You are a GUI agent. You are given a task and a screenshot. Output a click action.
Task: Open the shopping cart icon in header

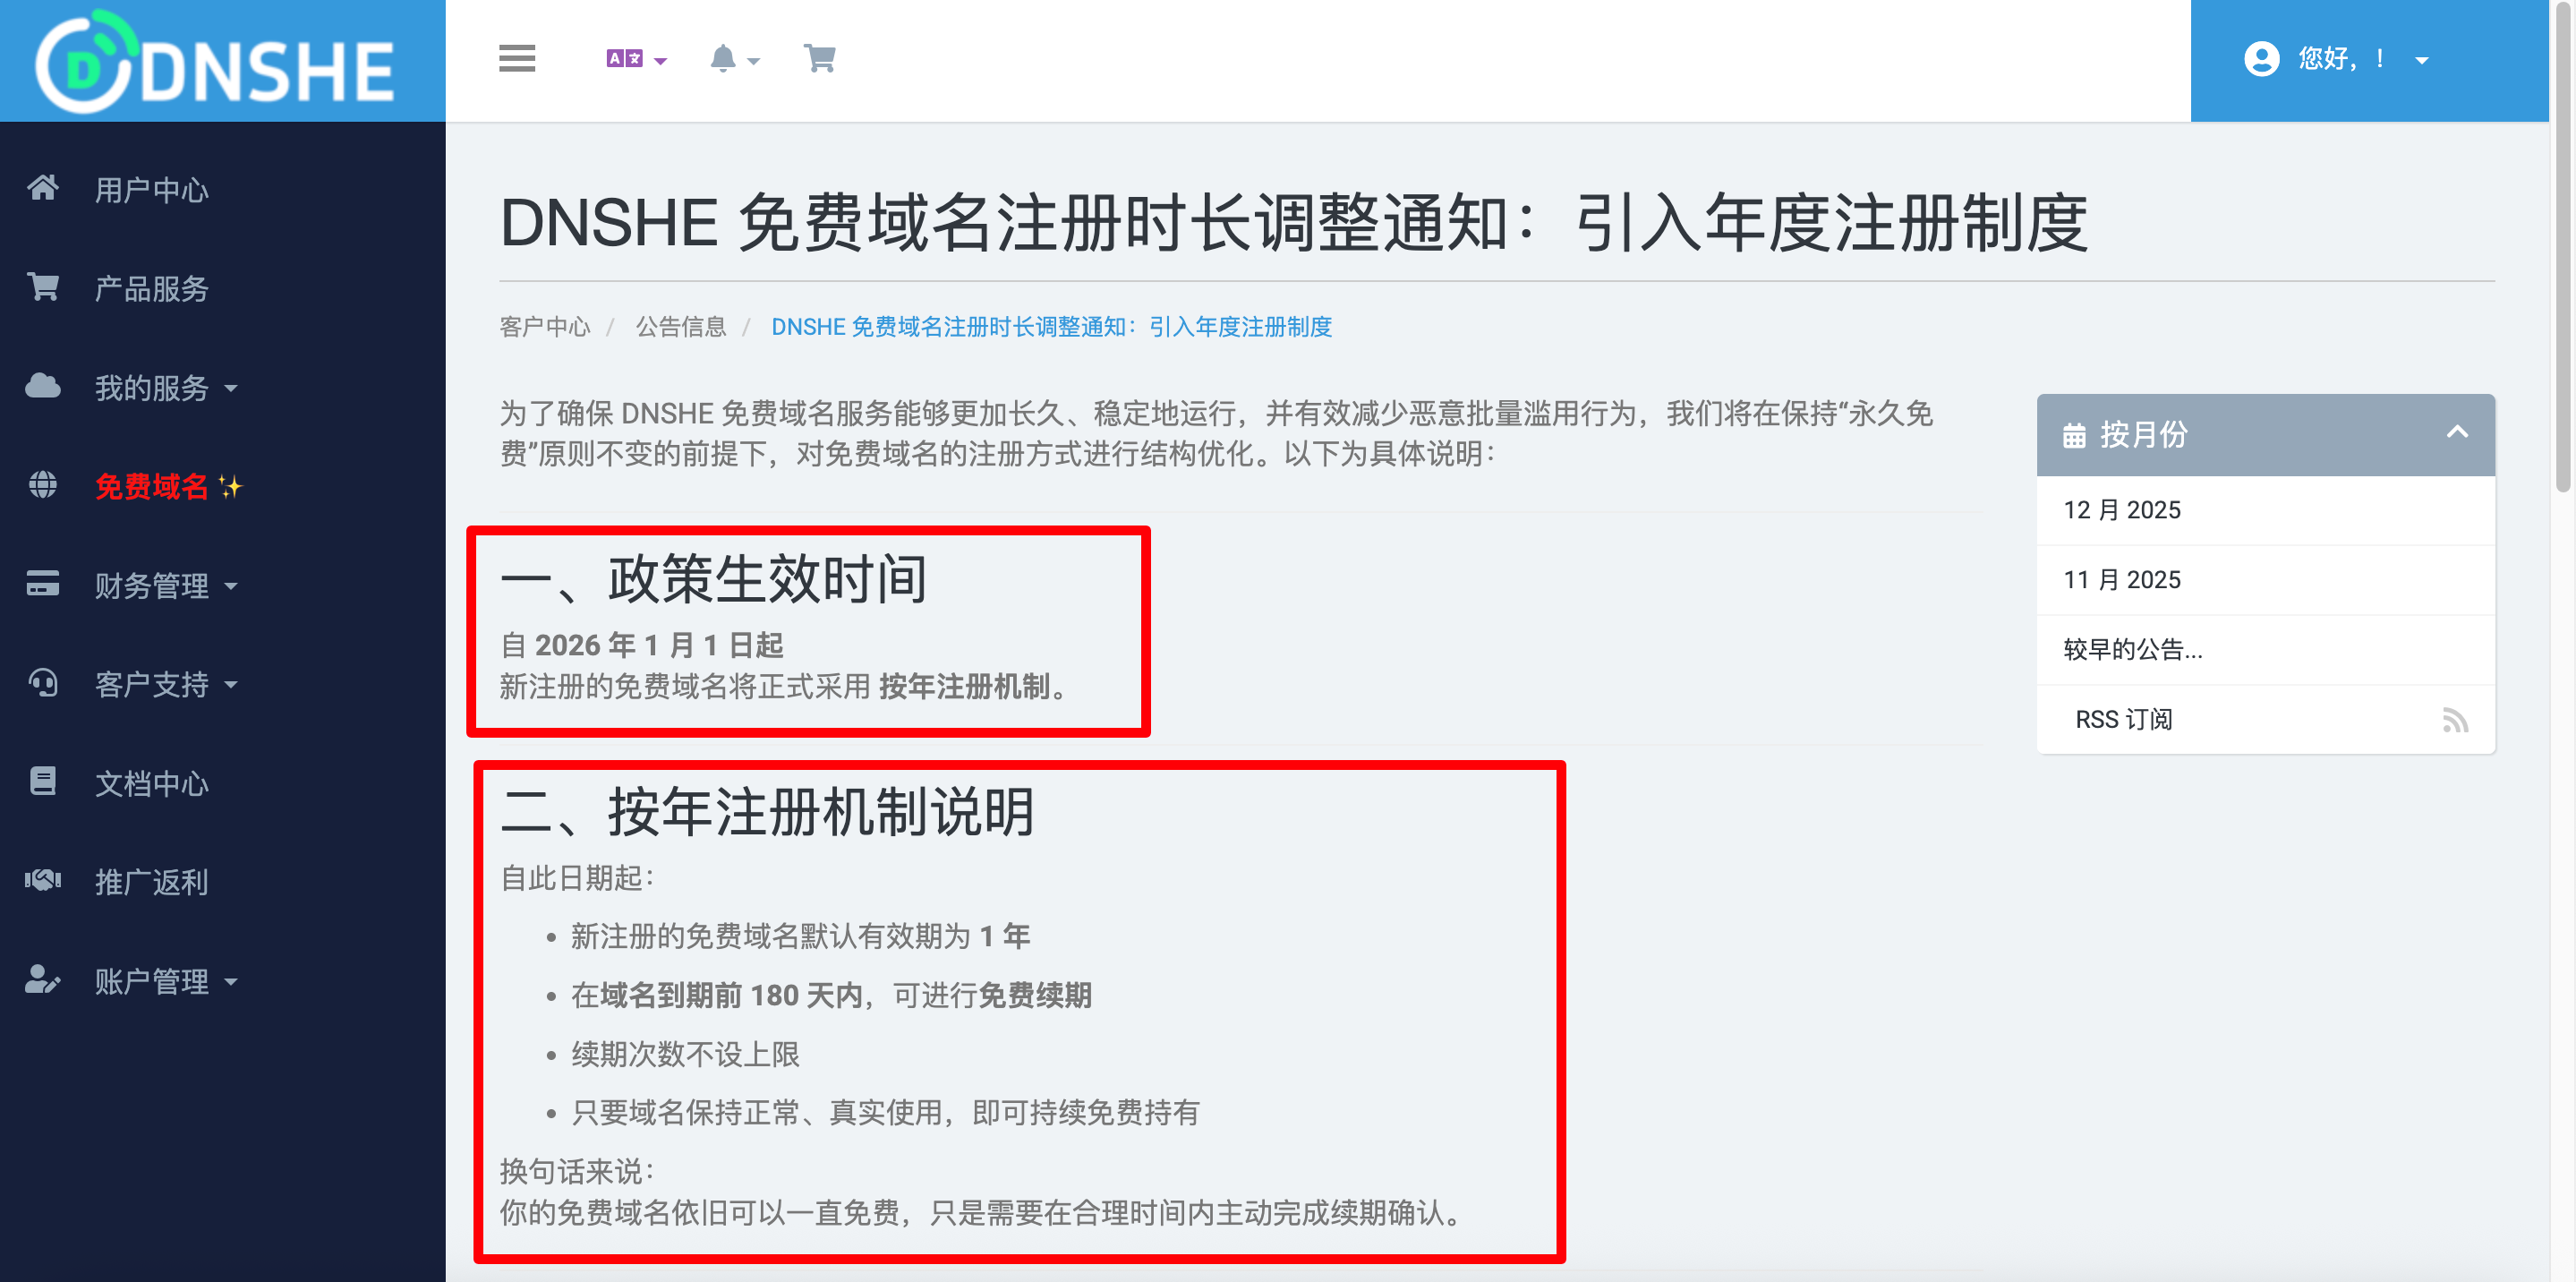coord(820,59)
